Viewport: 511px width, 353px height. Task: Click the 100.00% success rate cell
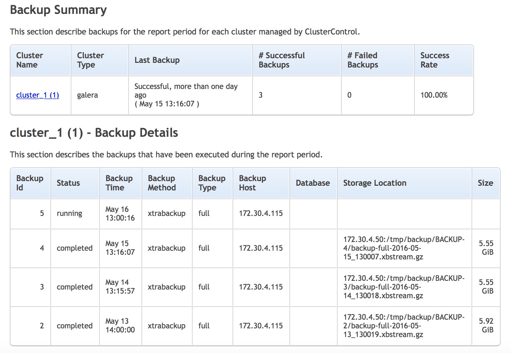(x=434, y=95)
